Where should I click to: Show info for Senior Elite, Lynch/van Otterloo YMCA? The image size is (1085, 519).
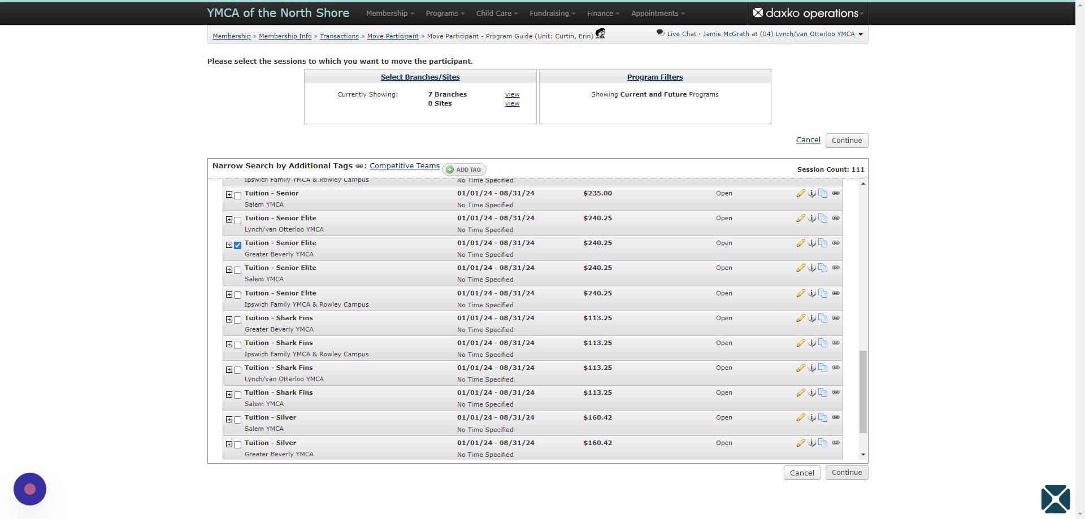click(x=812, y=218)
